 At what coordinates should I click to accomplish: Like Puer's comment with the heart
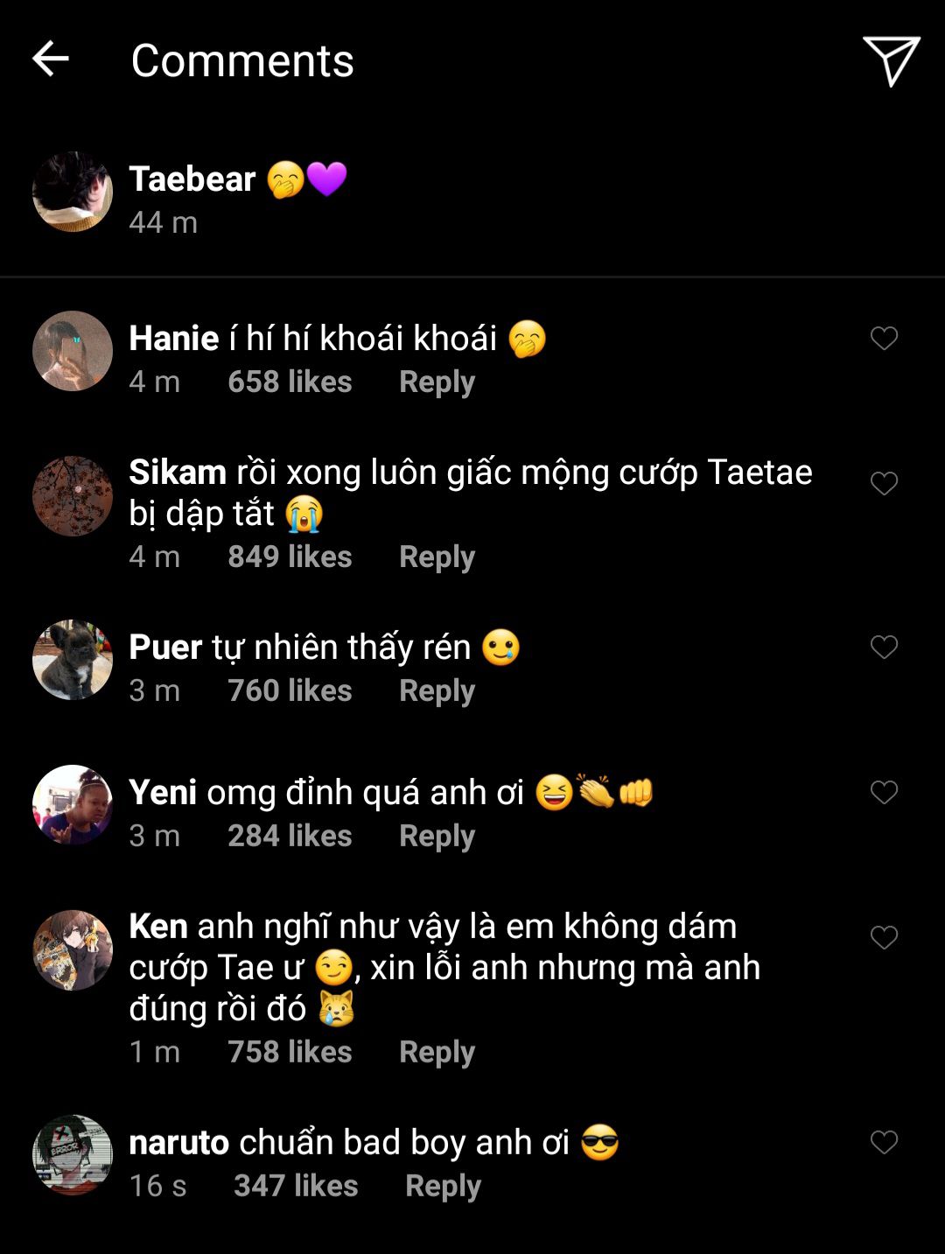click(884, 647)
